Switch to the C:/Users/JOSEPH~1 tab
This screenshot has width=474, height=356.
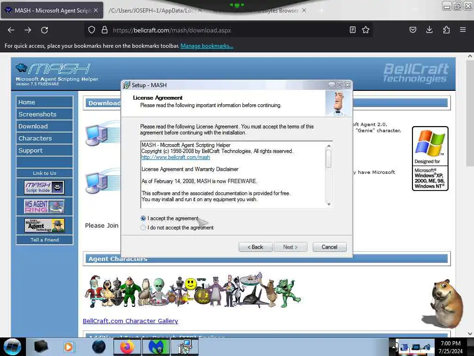pyautogui.click(x=151, y=11)
